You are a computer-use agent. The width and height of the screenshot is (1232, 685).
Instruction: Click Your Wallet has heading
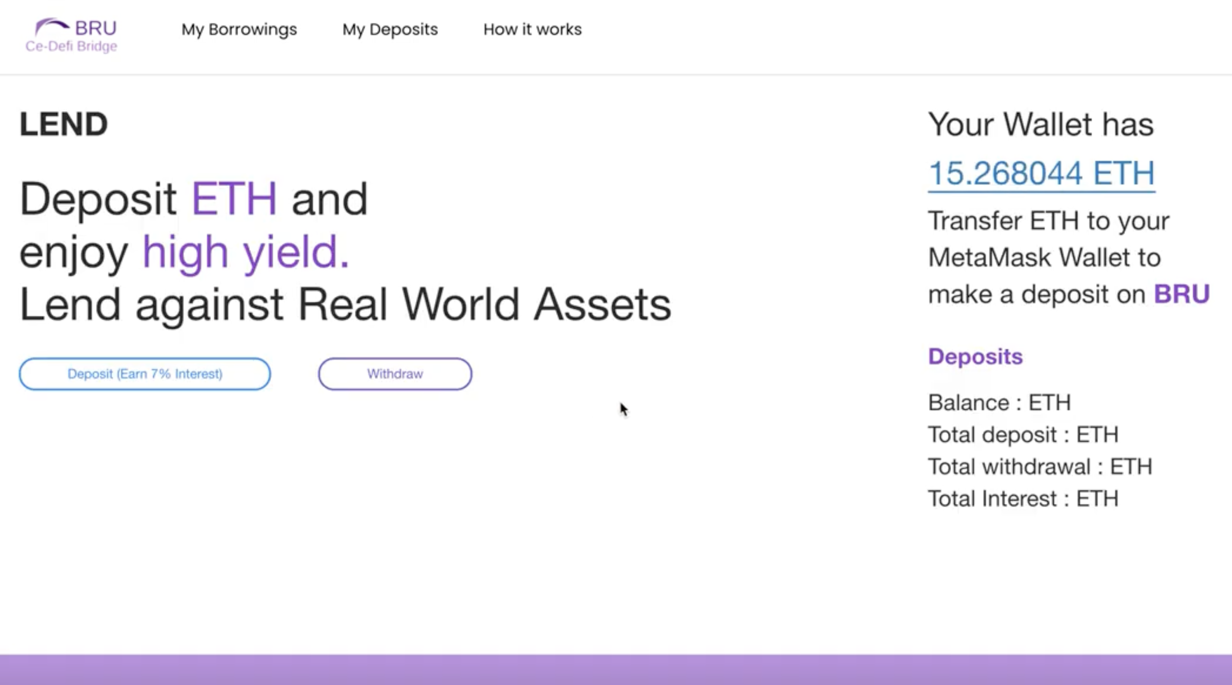(x=1040, y=124)
